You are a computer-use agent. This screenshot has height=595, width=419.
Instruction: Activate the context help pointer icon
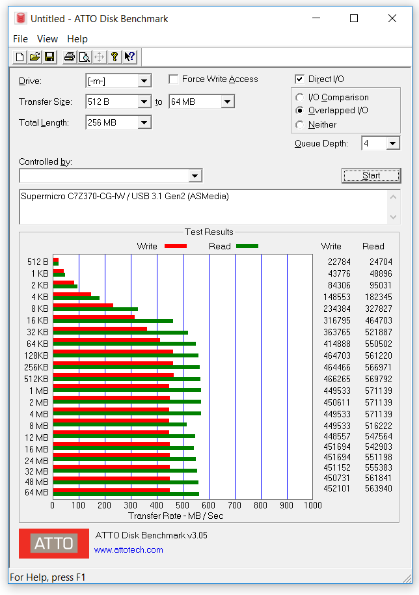point(129,57)
